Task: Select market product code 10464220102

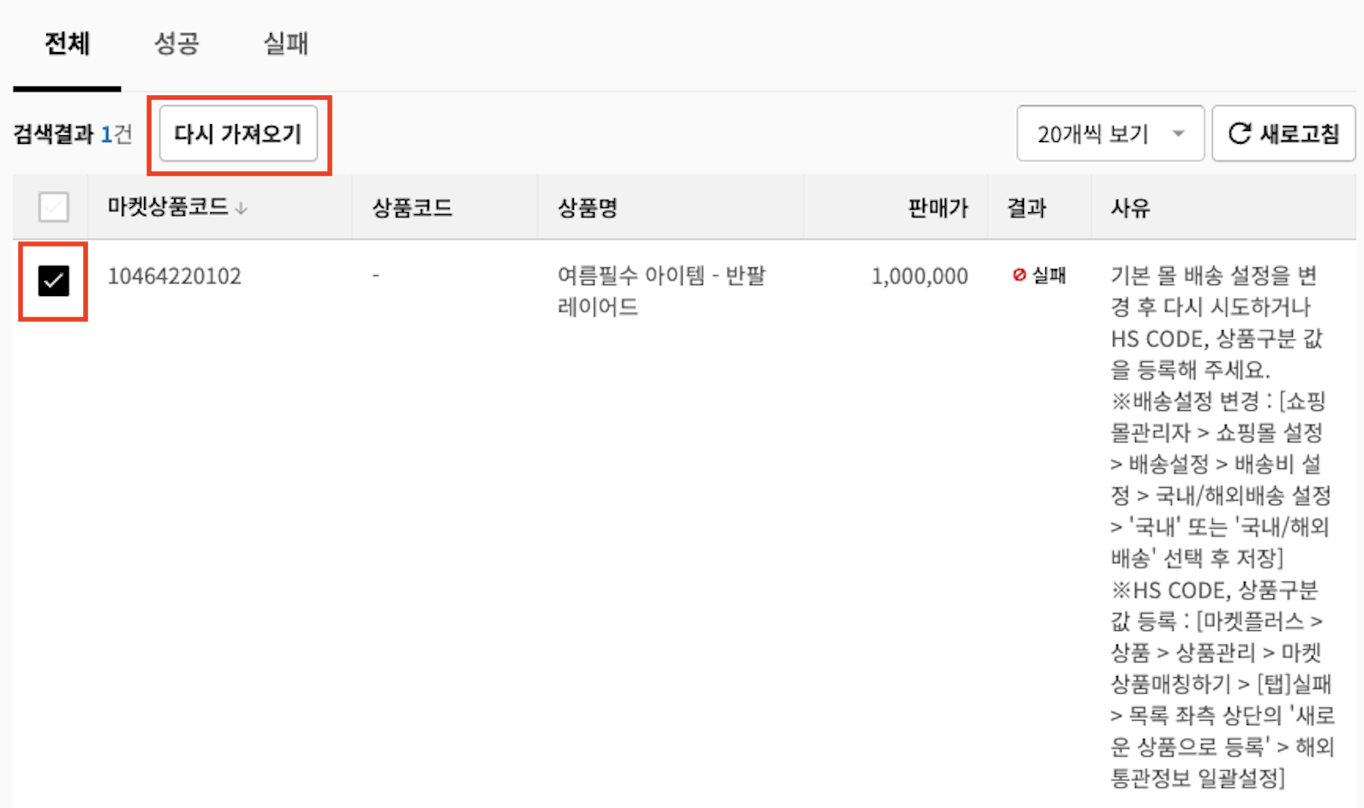Action: pos(174,276)
